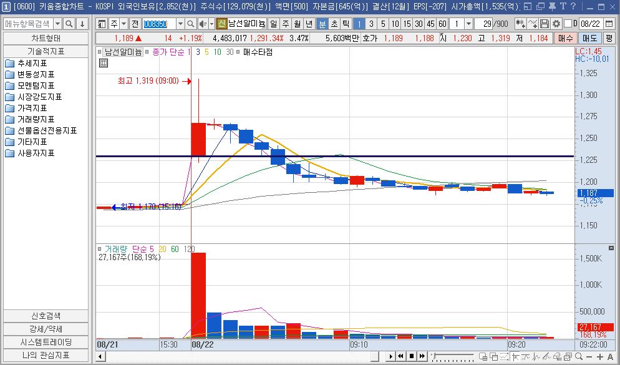Click the speaker sound icon
620x365 pixels.
click(x=203, y=24)
